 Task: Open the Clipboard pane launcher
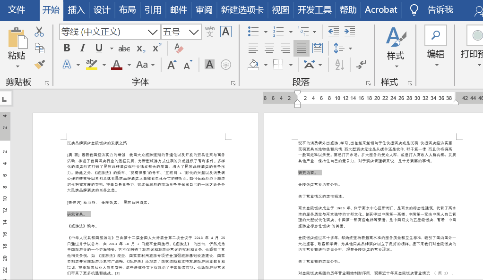point(47,83)
